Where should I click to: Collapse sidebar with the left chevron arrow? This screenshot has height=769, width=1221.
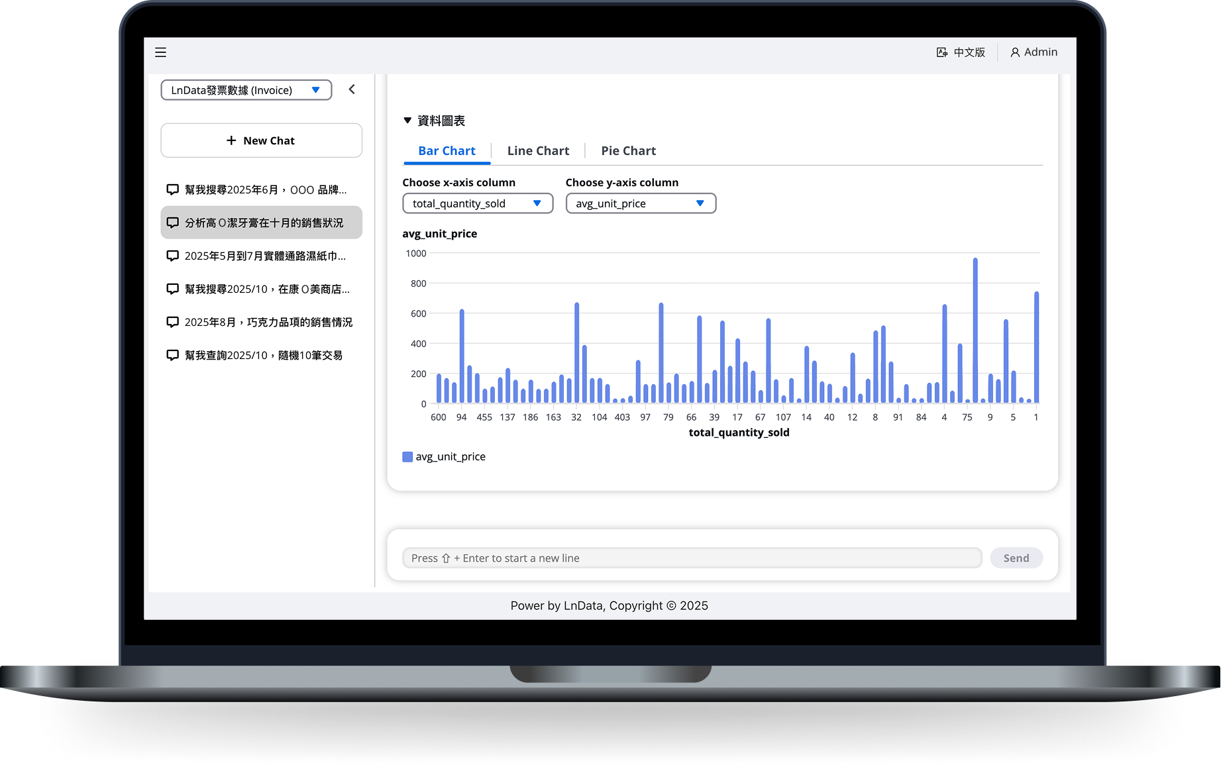[352, 89]
